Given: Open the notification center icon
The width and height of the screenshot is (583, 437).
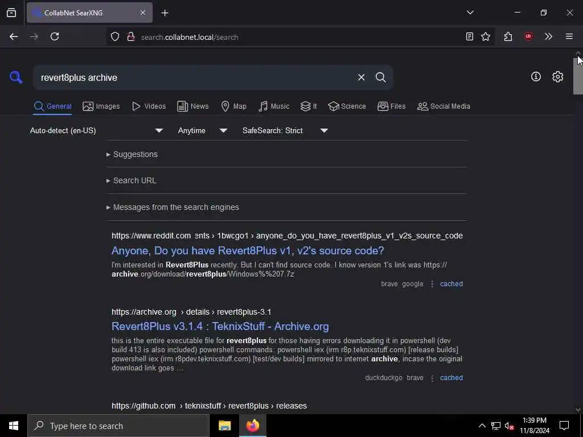Looking at the screenshot, I should (564, 426).
